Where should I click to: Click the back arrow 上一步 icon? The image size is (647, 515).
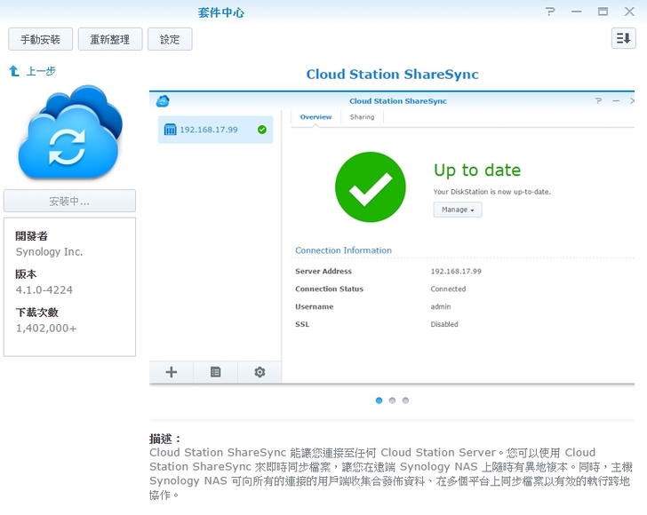(14, 71)
